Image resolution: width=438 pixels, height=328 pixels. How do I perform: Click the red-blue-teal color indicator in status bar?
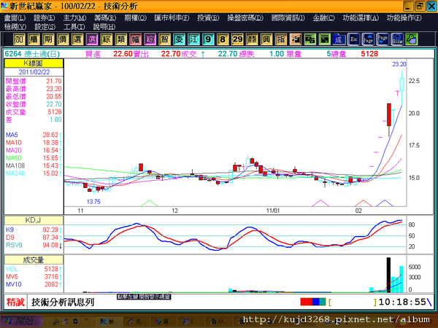coord(313,302)
